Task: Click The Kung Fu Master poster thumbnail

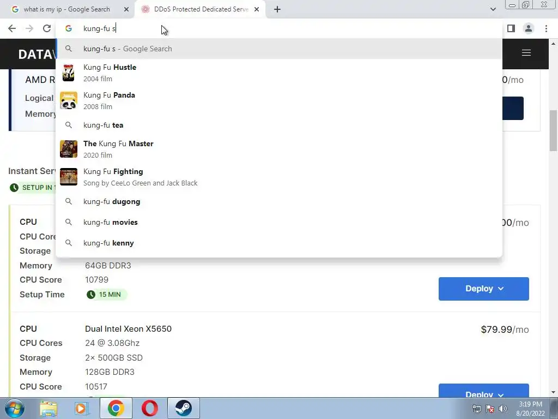Action: [x=68, y=149]
